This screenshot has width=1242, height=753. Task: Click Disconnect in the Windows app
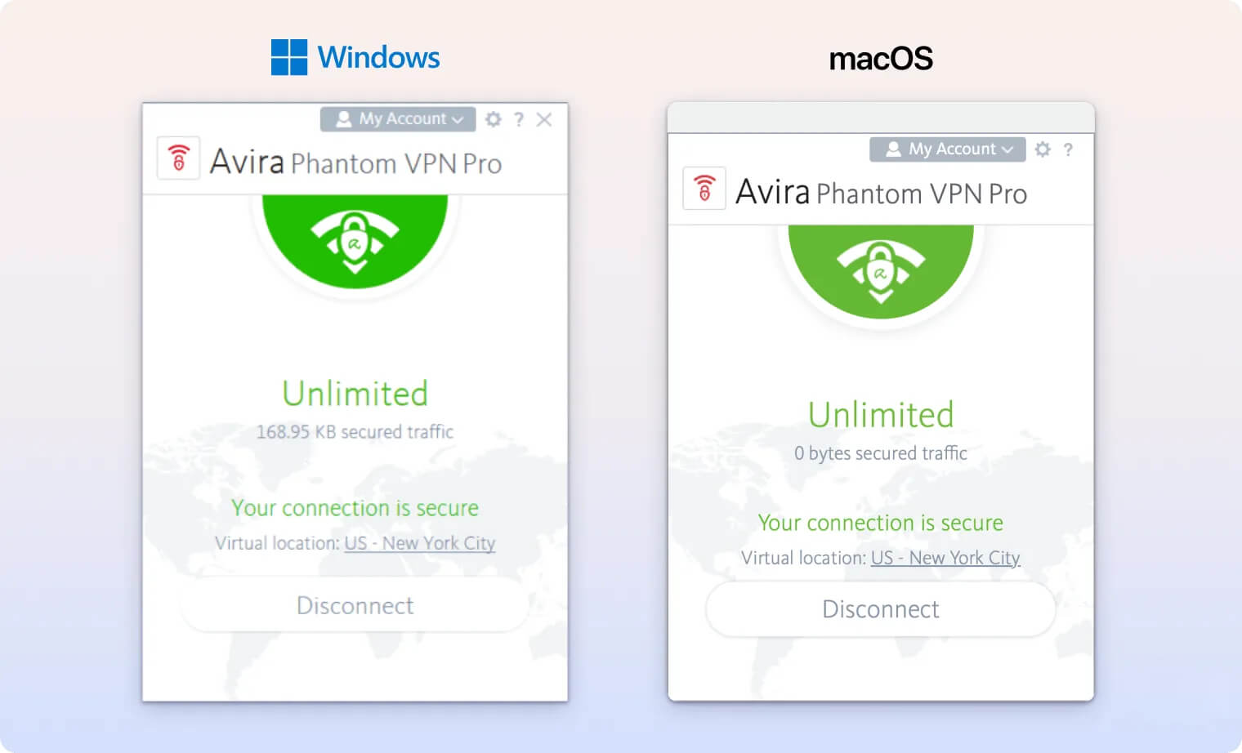[355, 606]
